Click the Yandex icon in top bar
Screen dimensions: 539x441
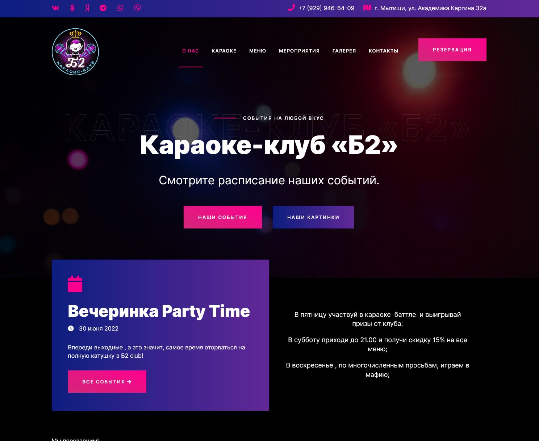click(87, 8)
